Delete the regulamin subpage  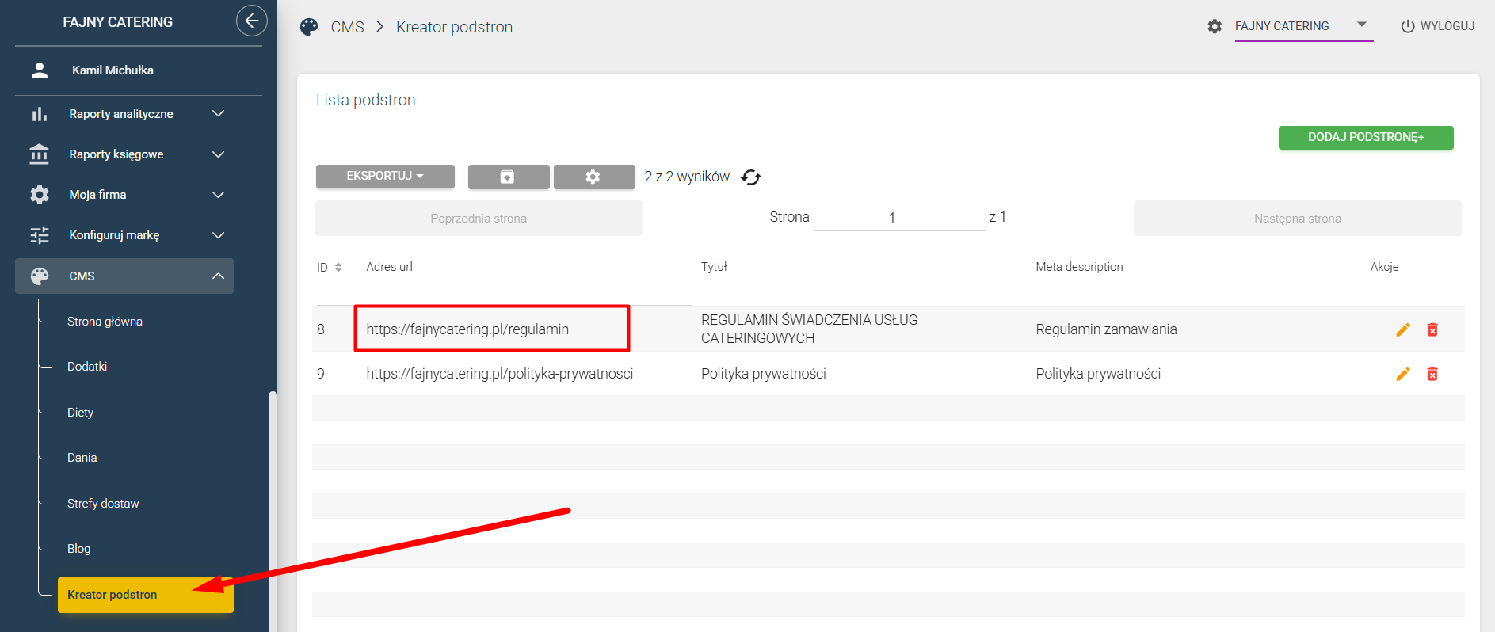(x=1432, y=329)
